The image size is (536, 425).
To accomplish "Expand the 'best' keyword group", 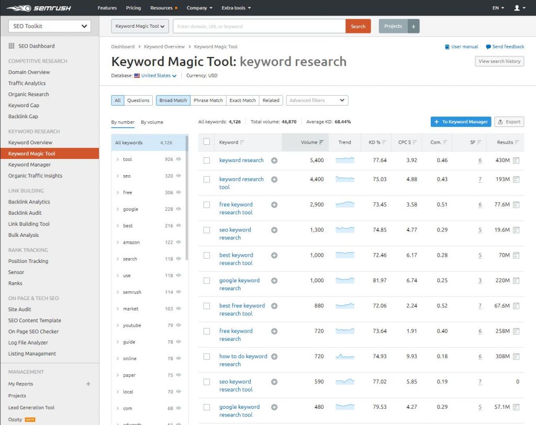I will (x=118, y=226).
